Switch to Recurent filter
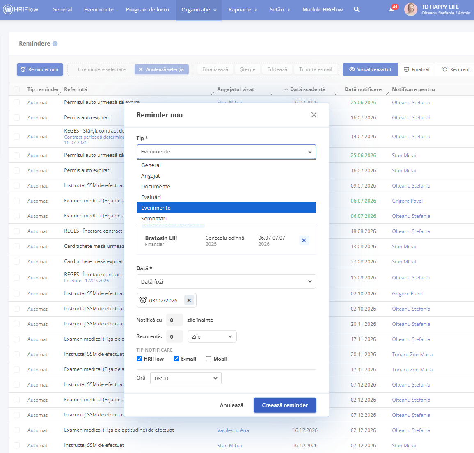Image resolution: width=474 pixels, height=453 pixels. coord(456,69)
